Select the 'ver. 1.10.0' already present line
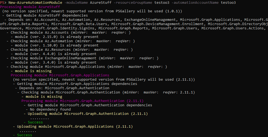Screen dimensions: 268x137 [57, 45]
